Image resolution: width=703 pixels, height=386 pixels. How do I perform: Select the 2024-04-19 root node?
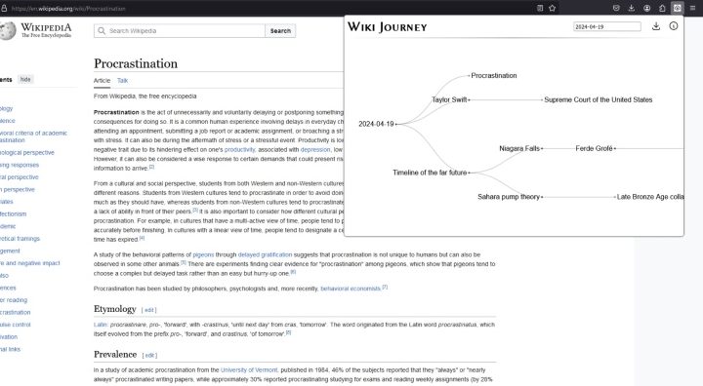(376, 124)
